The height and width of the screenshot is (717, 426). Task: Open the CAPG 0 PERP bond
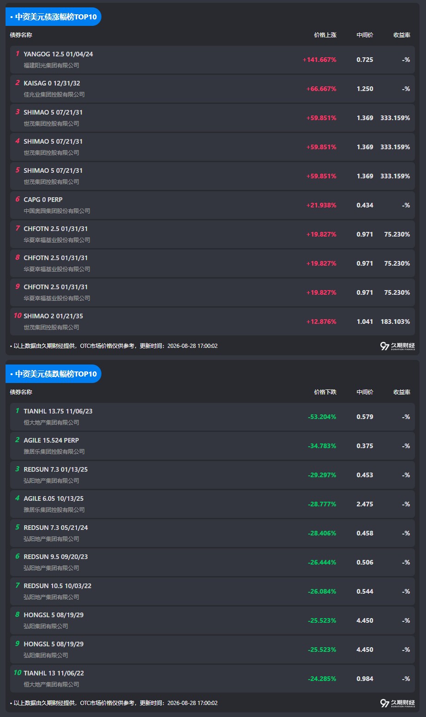coord(213,205)
